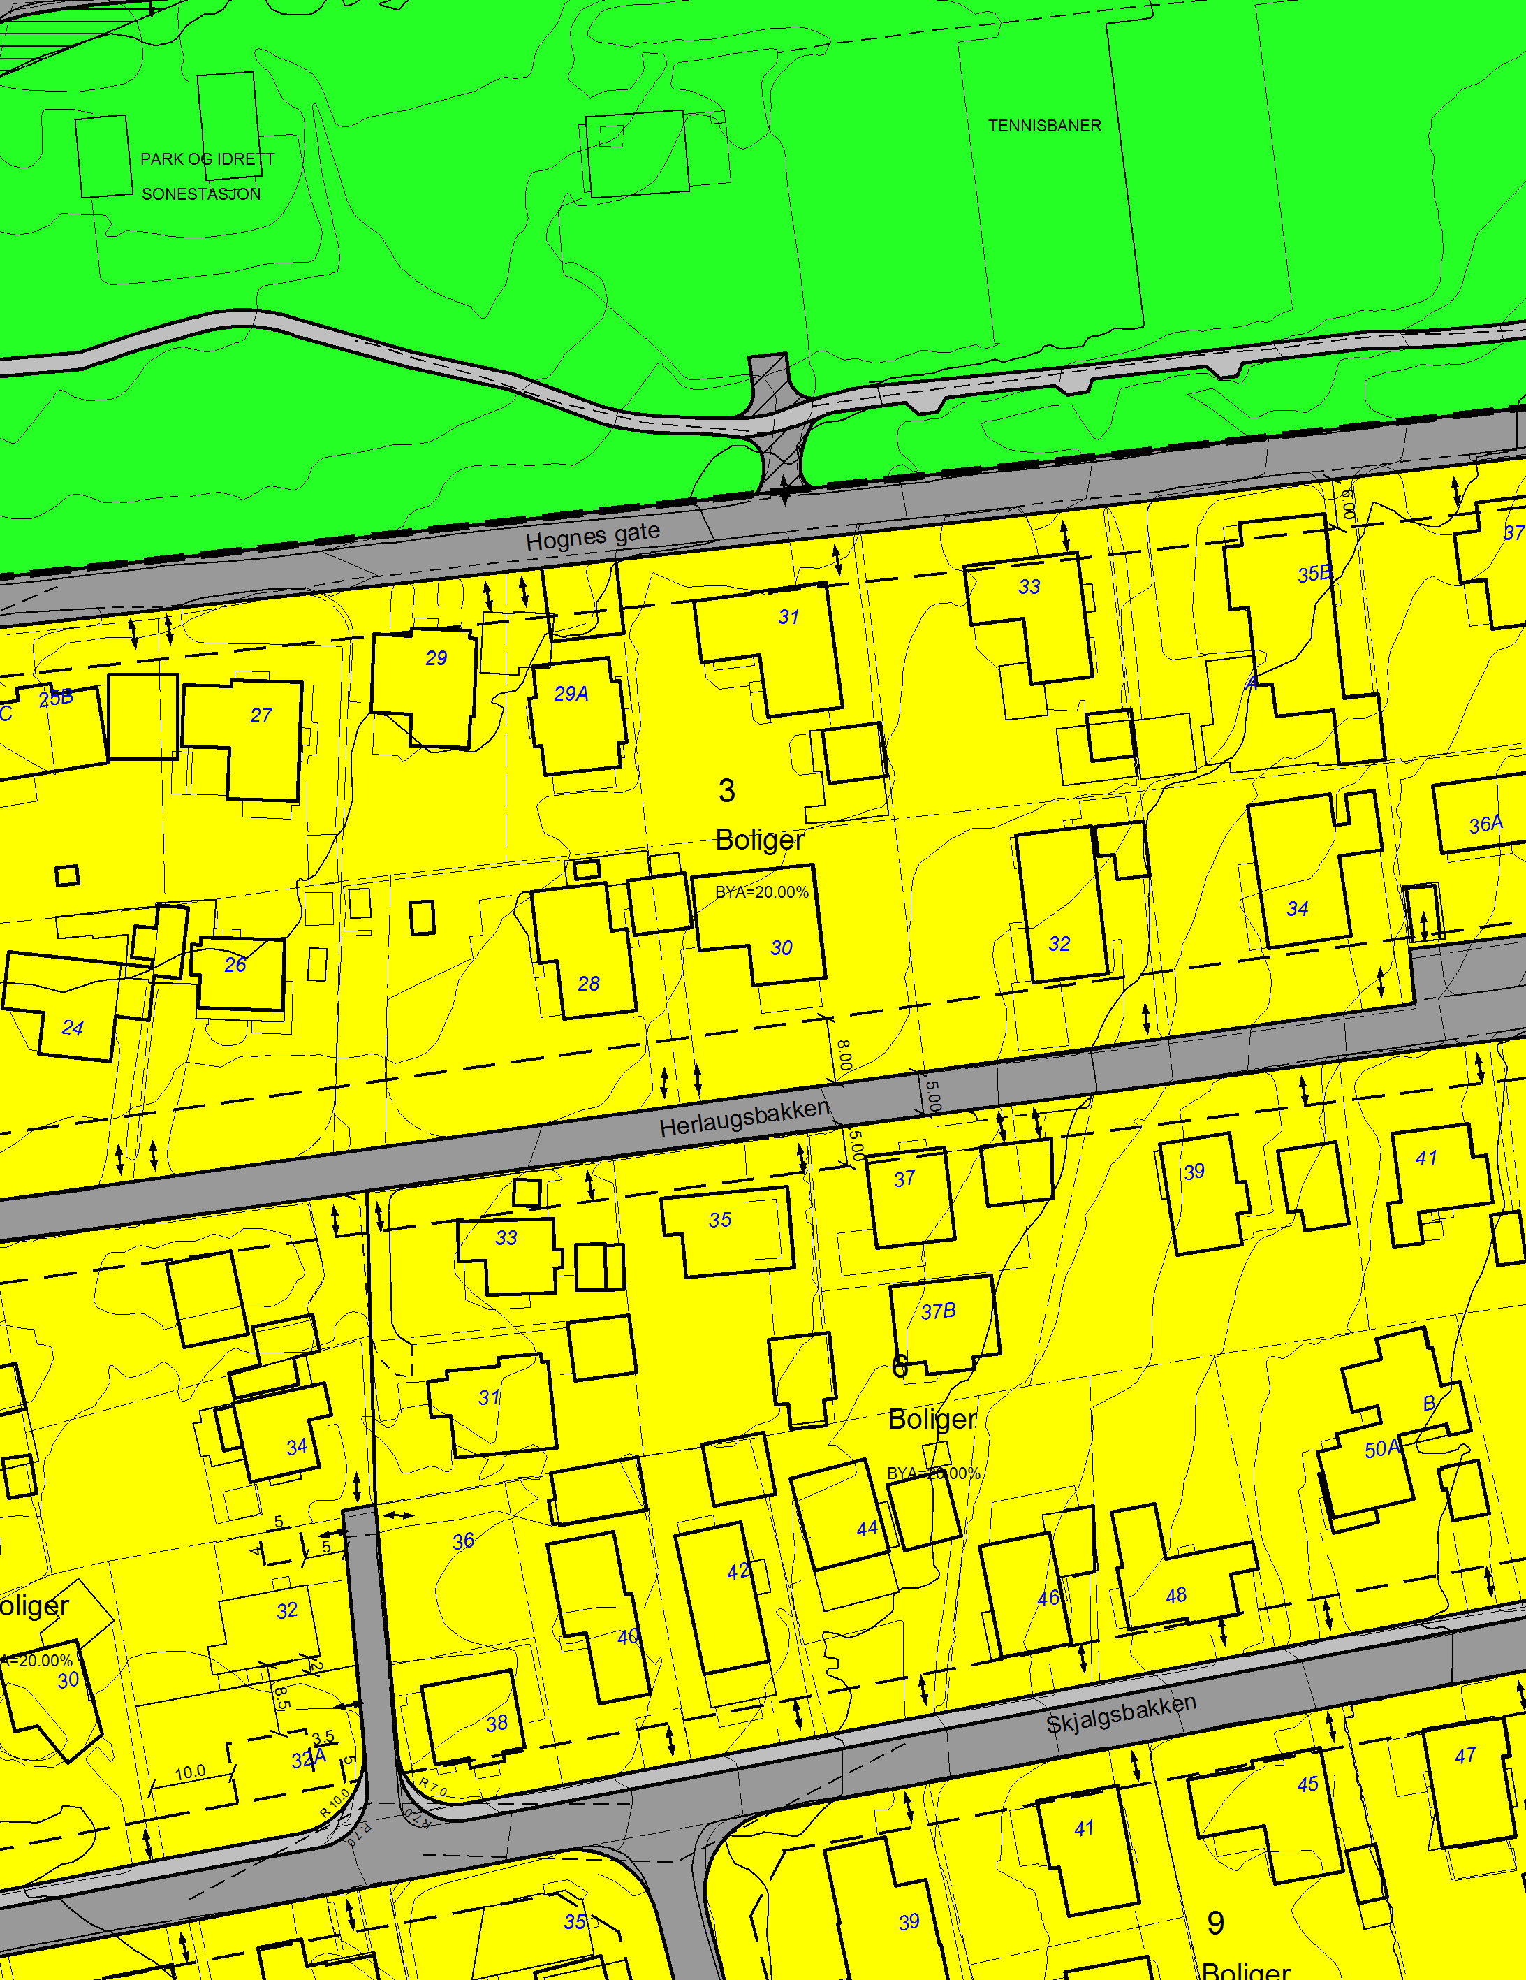The image size is (1526, 1980).
Task: Click house number 36
Action: [x=464, y=1541]
